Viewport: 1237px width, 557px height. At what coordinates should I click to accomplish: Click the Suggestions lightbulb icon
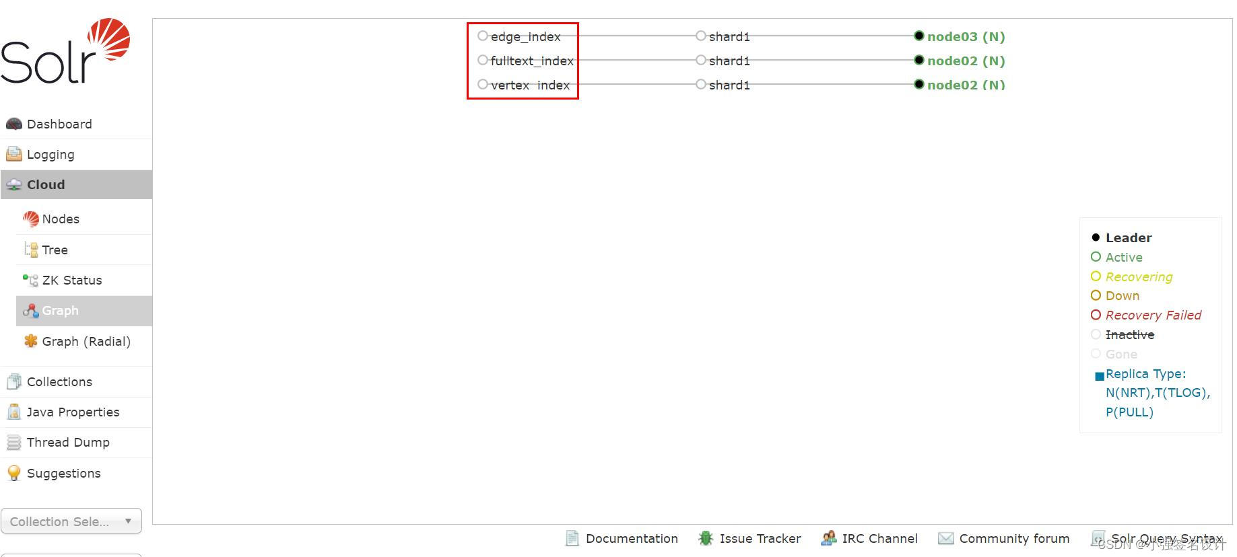13,473
